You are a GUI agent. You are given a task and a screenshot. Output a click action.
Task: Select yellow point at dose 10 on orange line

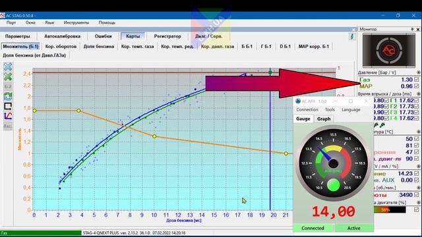click(x=154, y=136)
